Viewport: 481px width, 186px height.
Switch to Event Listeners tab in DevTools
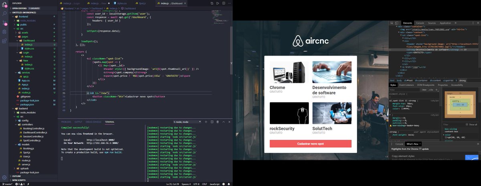pos(406,85)
